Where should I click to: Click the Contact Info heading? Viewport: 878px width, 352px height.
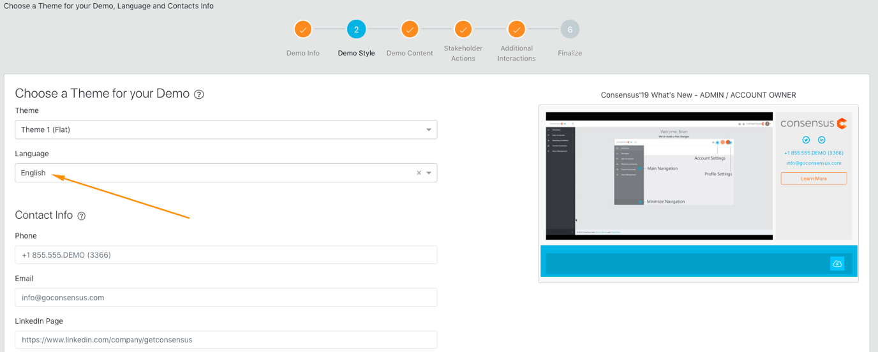click(44, 216)
